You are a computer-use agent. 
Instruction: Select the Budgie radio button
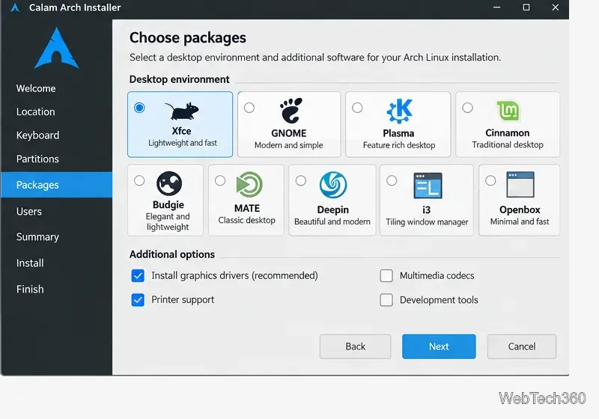pos(139,180)
